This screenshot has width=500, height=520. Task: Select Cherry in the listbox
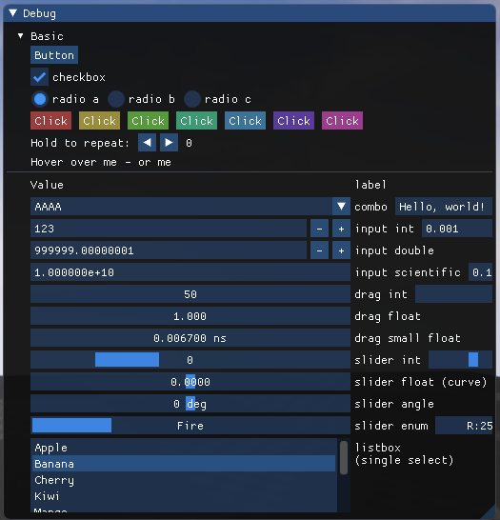184,480
